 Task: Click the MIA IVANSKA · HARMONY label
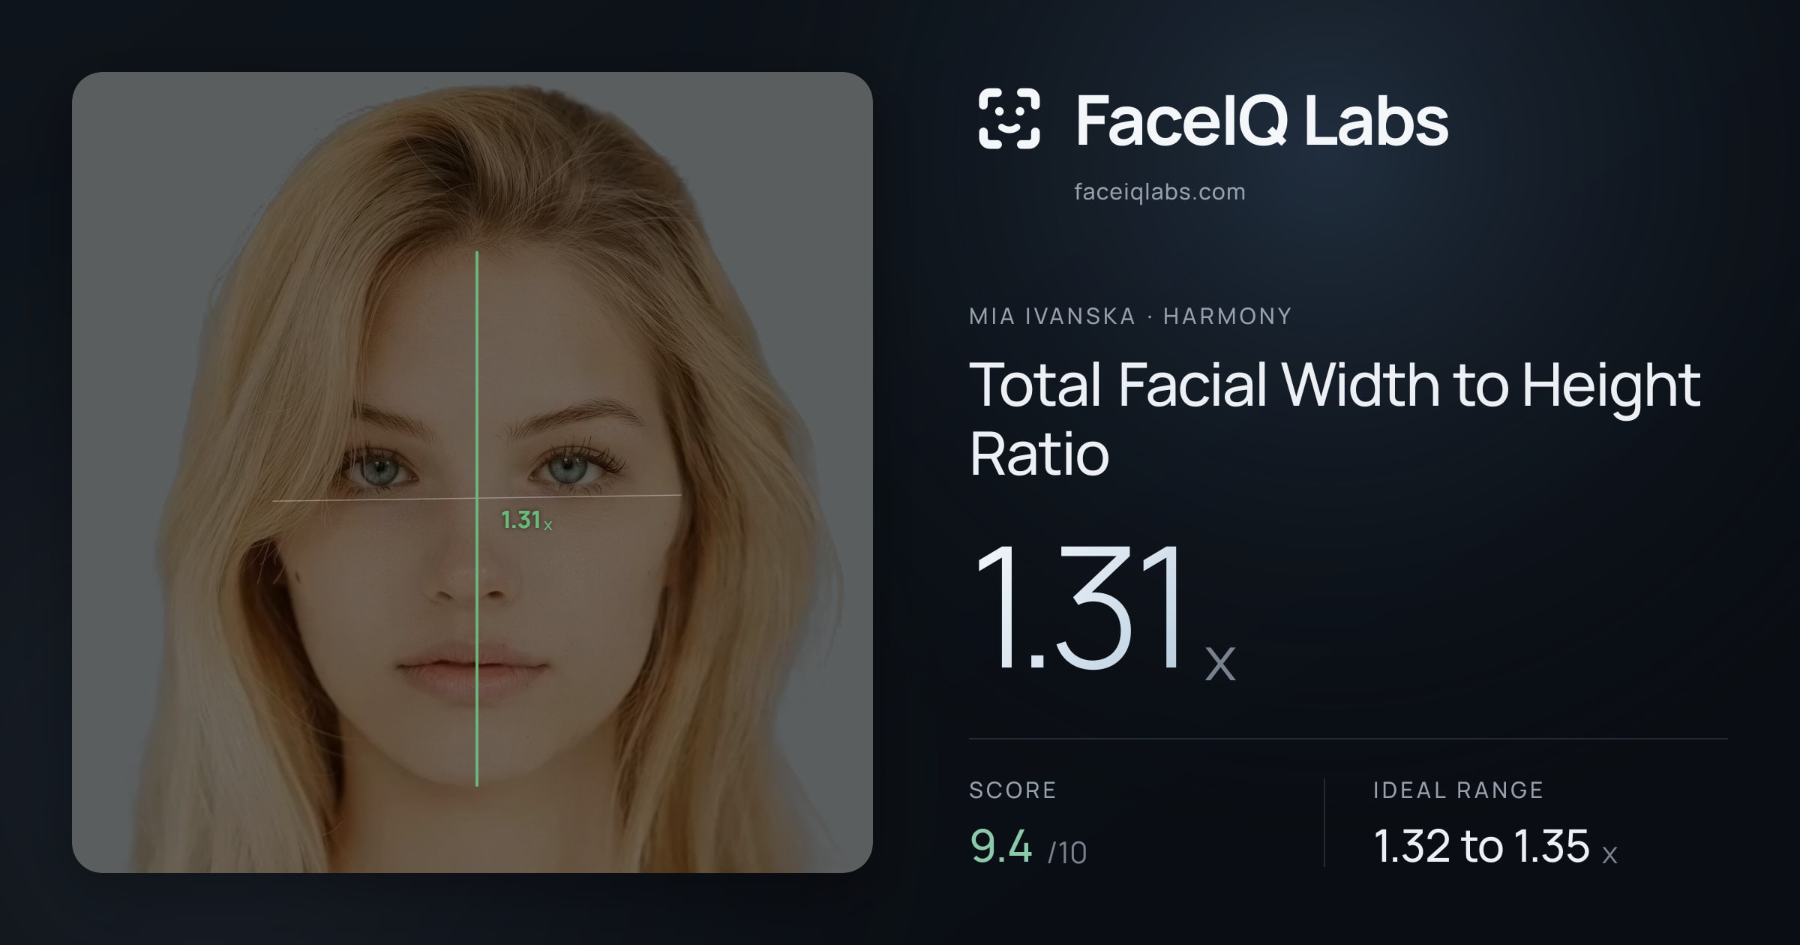[x=1130, y=316]
